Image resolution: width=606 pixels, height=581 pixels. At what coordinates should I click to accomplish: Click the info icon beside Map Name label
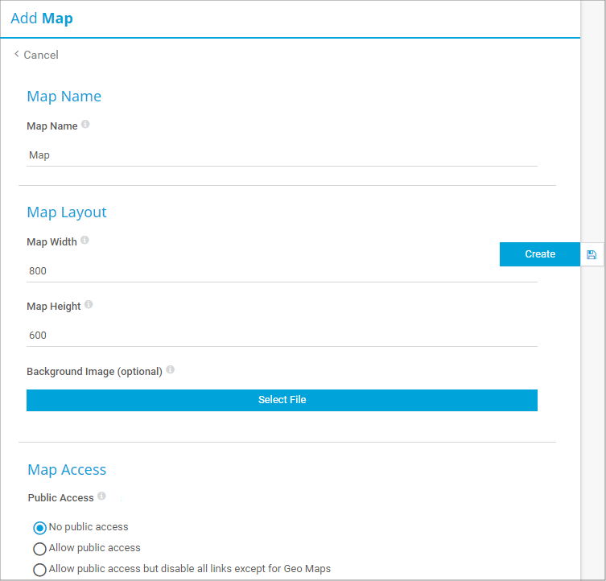(85, 125)
